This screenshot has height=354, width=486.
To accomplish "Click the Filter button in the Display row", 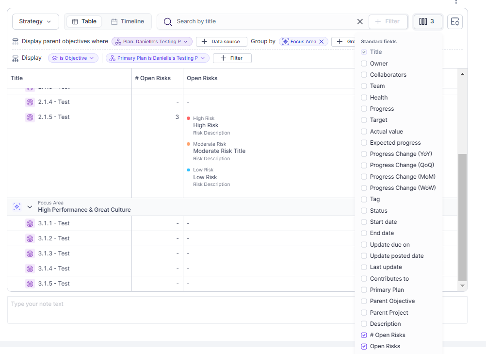I will [232, 58].
